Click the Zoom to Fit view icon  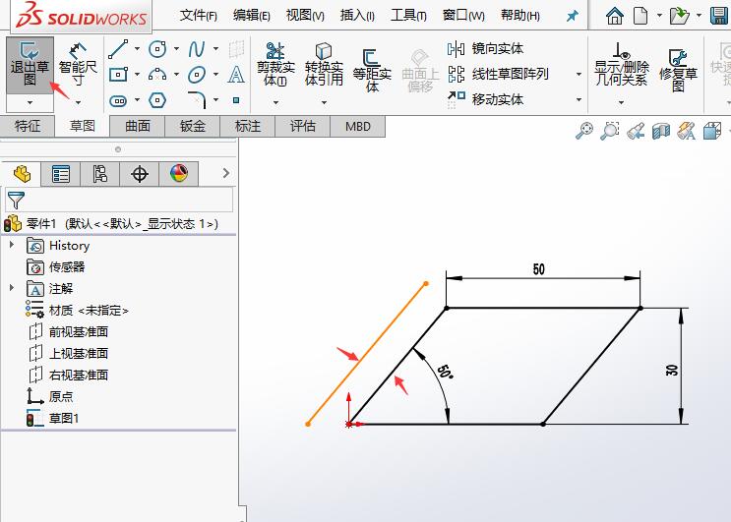[x=584, y=131]
